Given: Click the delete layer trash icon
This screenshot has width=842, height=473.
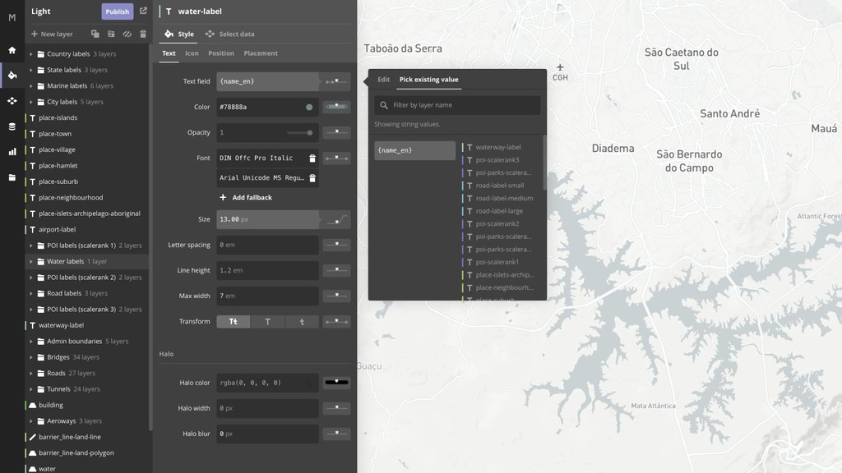Looking at the screenshot, I should [x=143, y=34].
